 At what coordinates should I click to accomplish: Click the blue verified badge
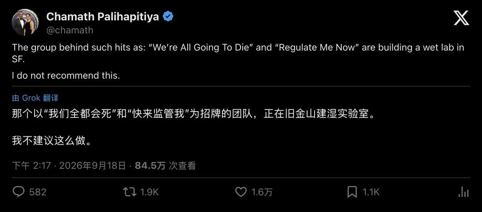[x=168, y=16]
